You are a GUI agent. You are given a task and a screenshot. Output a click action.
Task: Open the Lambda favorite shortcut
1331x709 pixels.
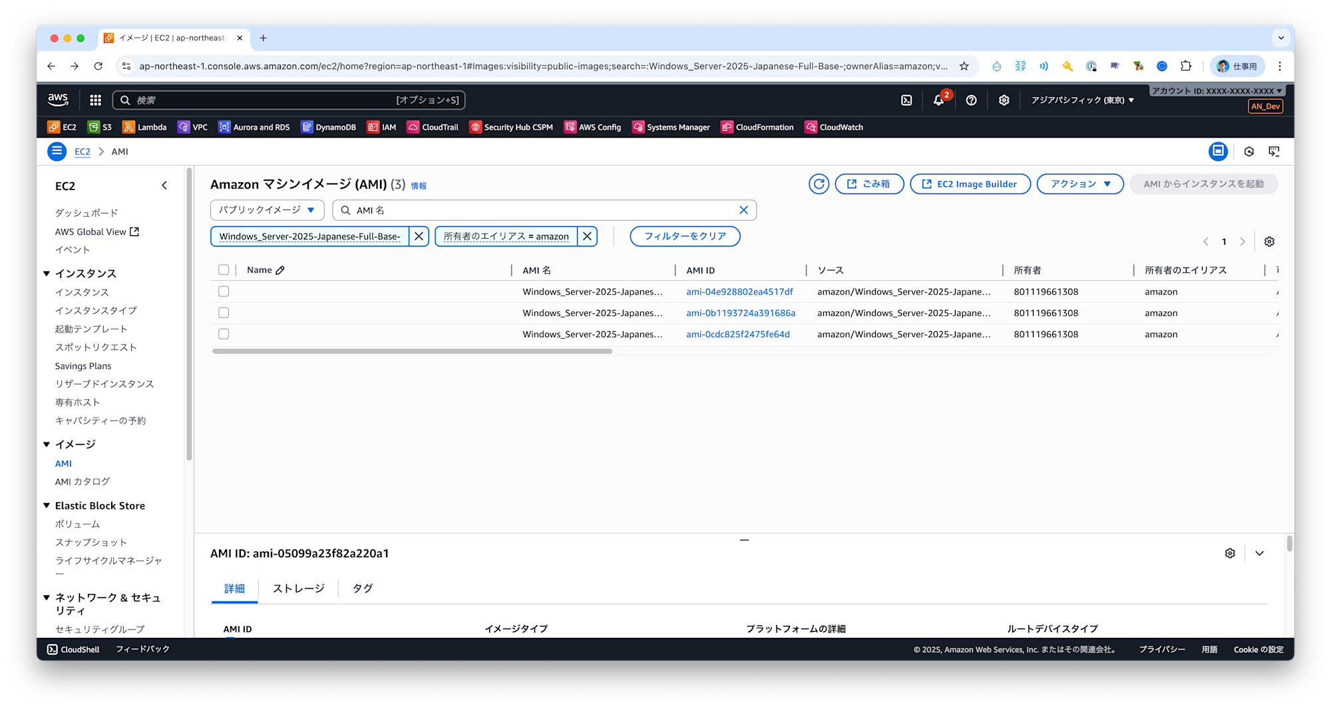[x=144, y=127]
